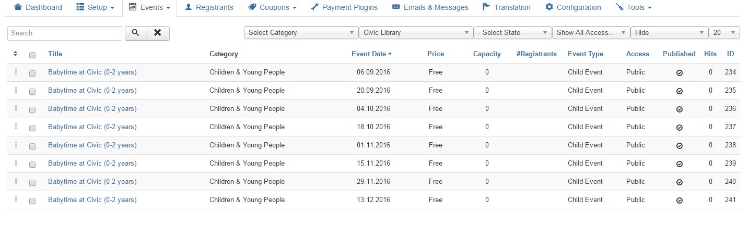The height and width of the screenshot is (225, 749).
Task: Click the ordering sort arrows column icon
Action: click(x=16, y=54)
